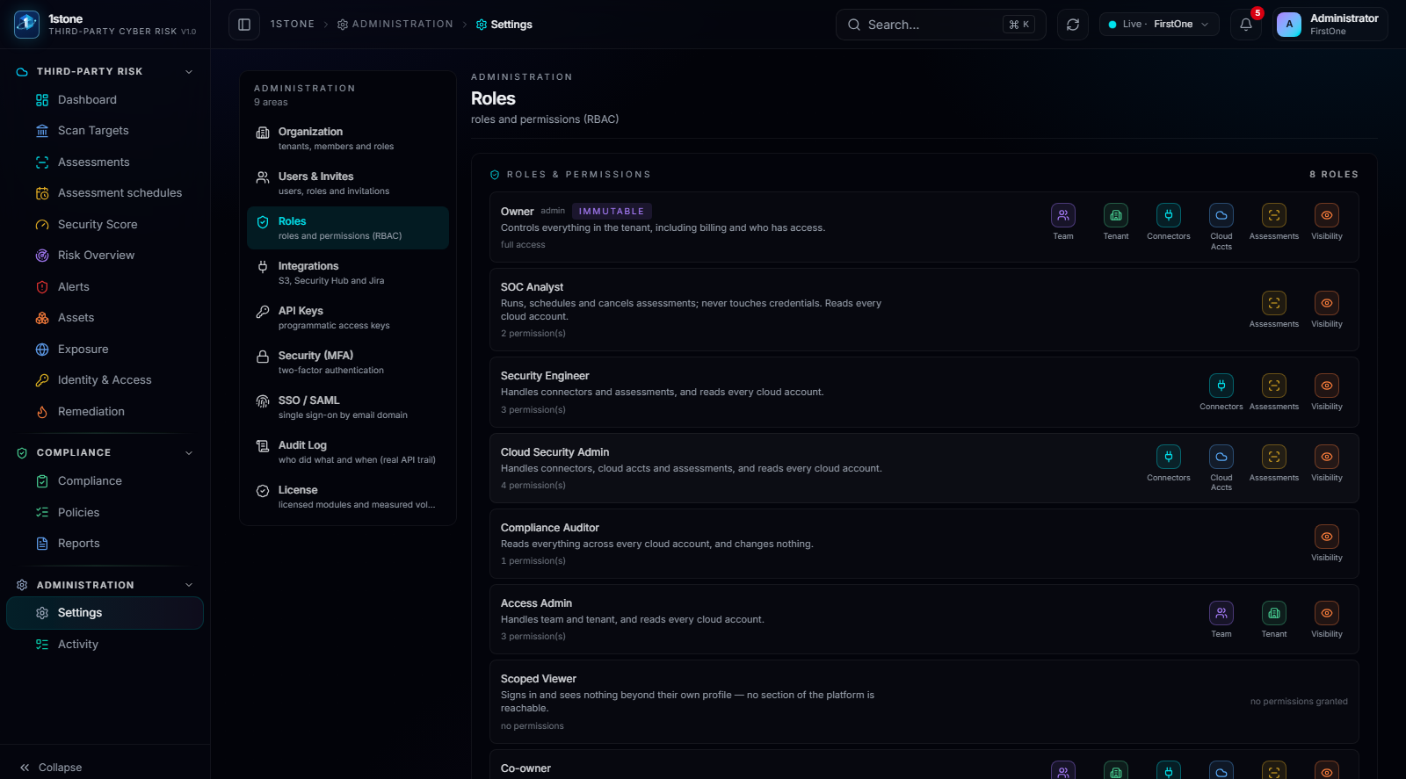Image resolution: width=1406 pixels, height=779 pixels.
Task: Click the Remediation flame icon
Action: click(x=42, y=412)
